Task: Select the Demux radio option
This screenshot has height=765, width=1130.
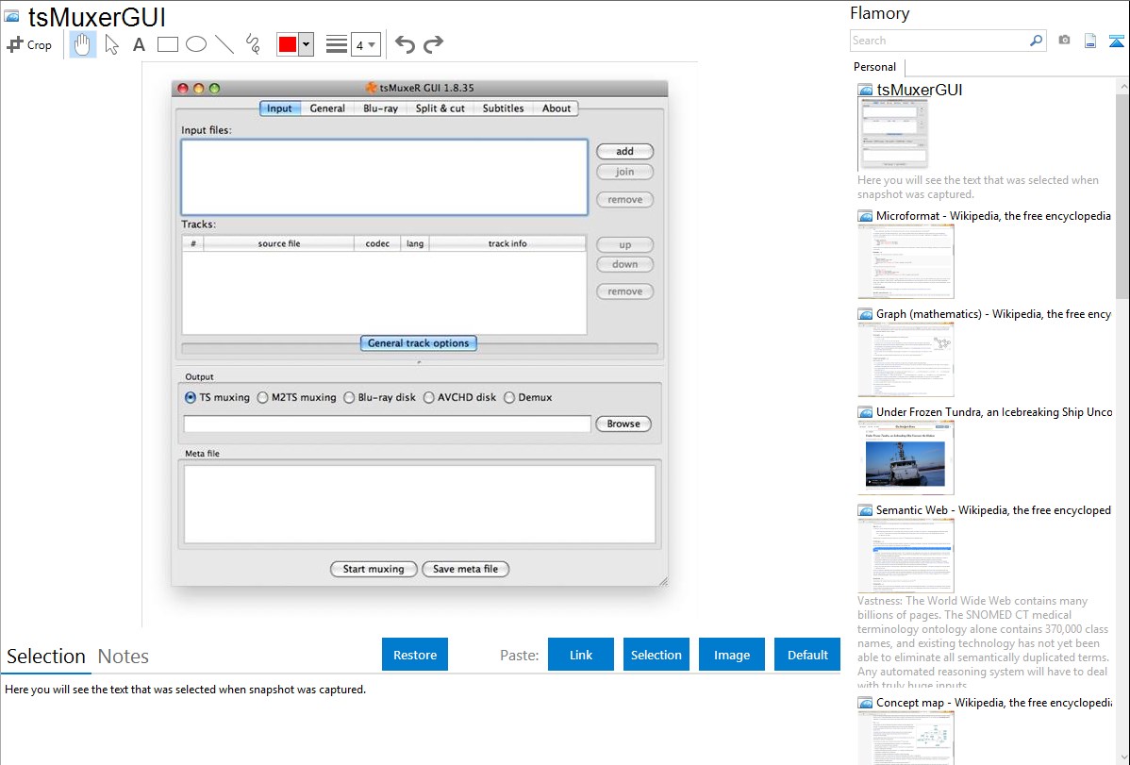Action: tap(510, 398)
